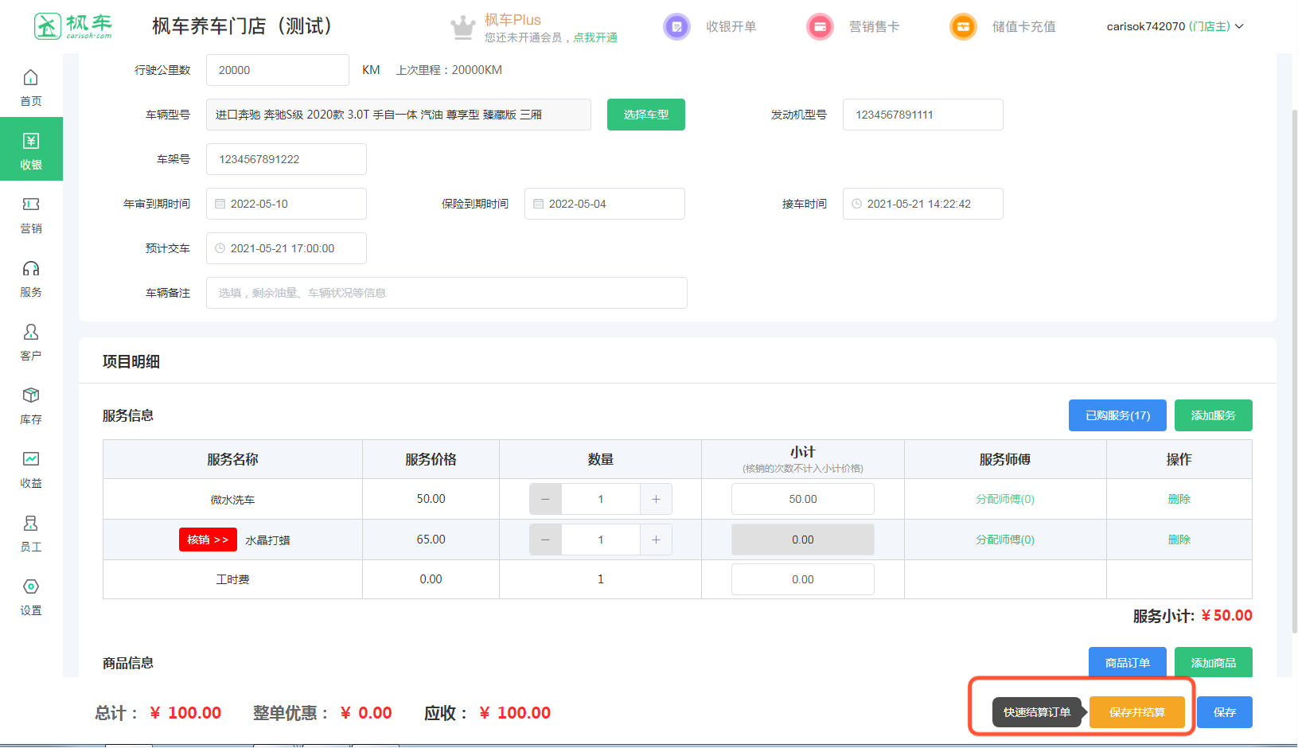The image size is (1298, 748).
Task: Expand the carisok742070 account dropdown
Action: [x=1175, y=26]
